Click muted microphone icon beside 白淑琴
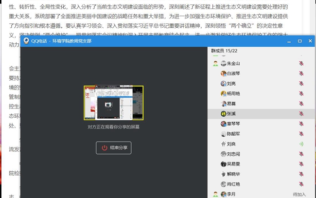The height and width of the screenshot is (198, 316). [x=301, y=74]
